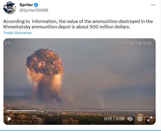Seek within the video progress bar

[x=80, y=111]
